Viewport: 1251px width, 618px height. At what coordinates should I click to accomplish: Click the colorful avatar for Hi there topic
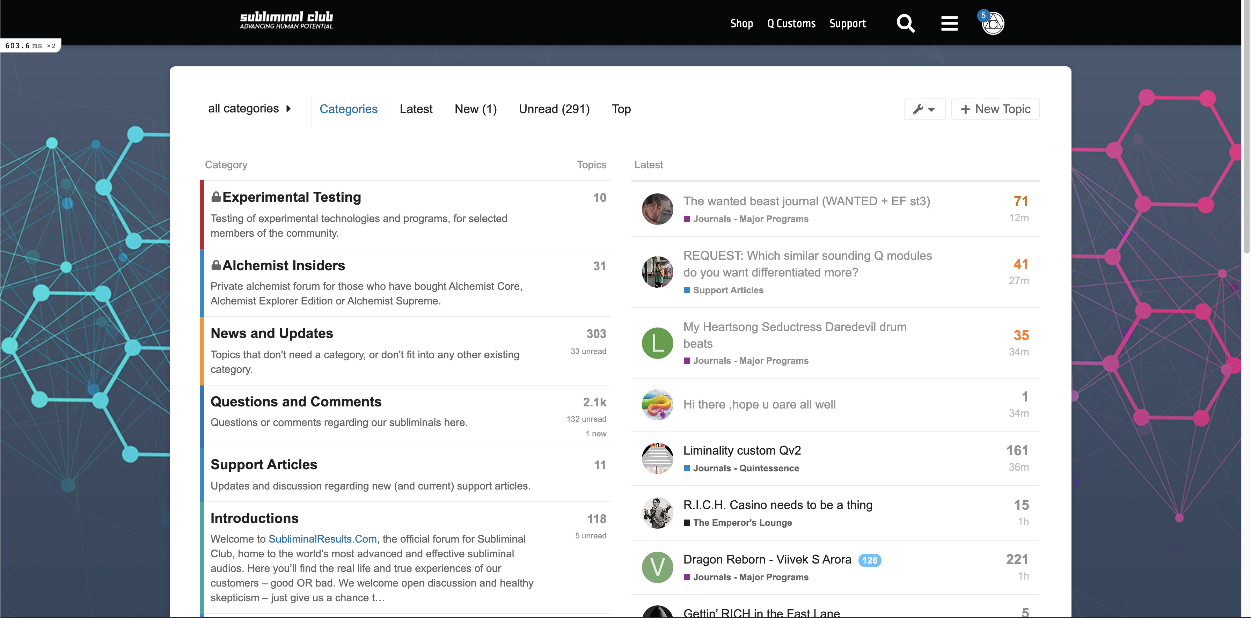[658, 404]
